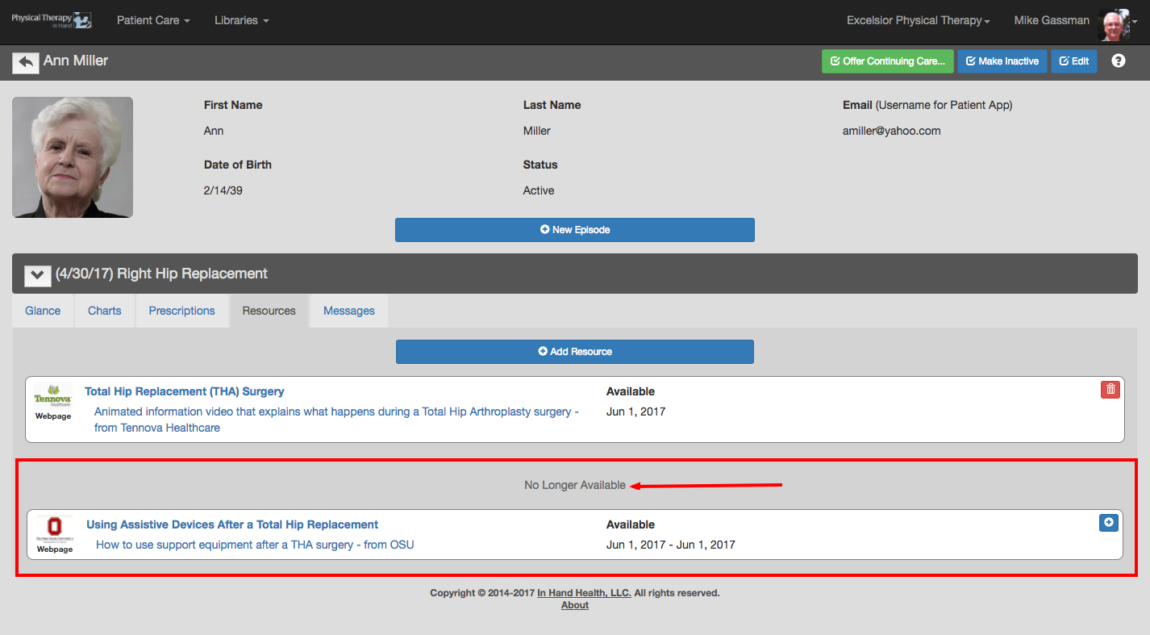Go to the Messages tab
Screen dimensions: 1150x635
[x=349, y=311]
